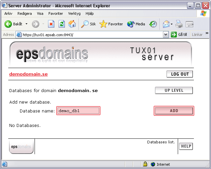Click the Stop loading icon
The height and width of the screenshot is (169, 211).
point(51,24)
